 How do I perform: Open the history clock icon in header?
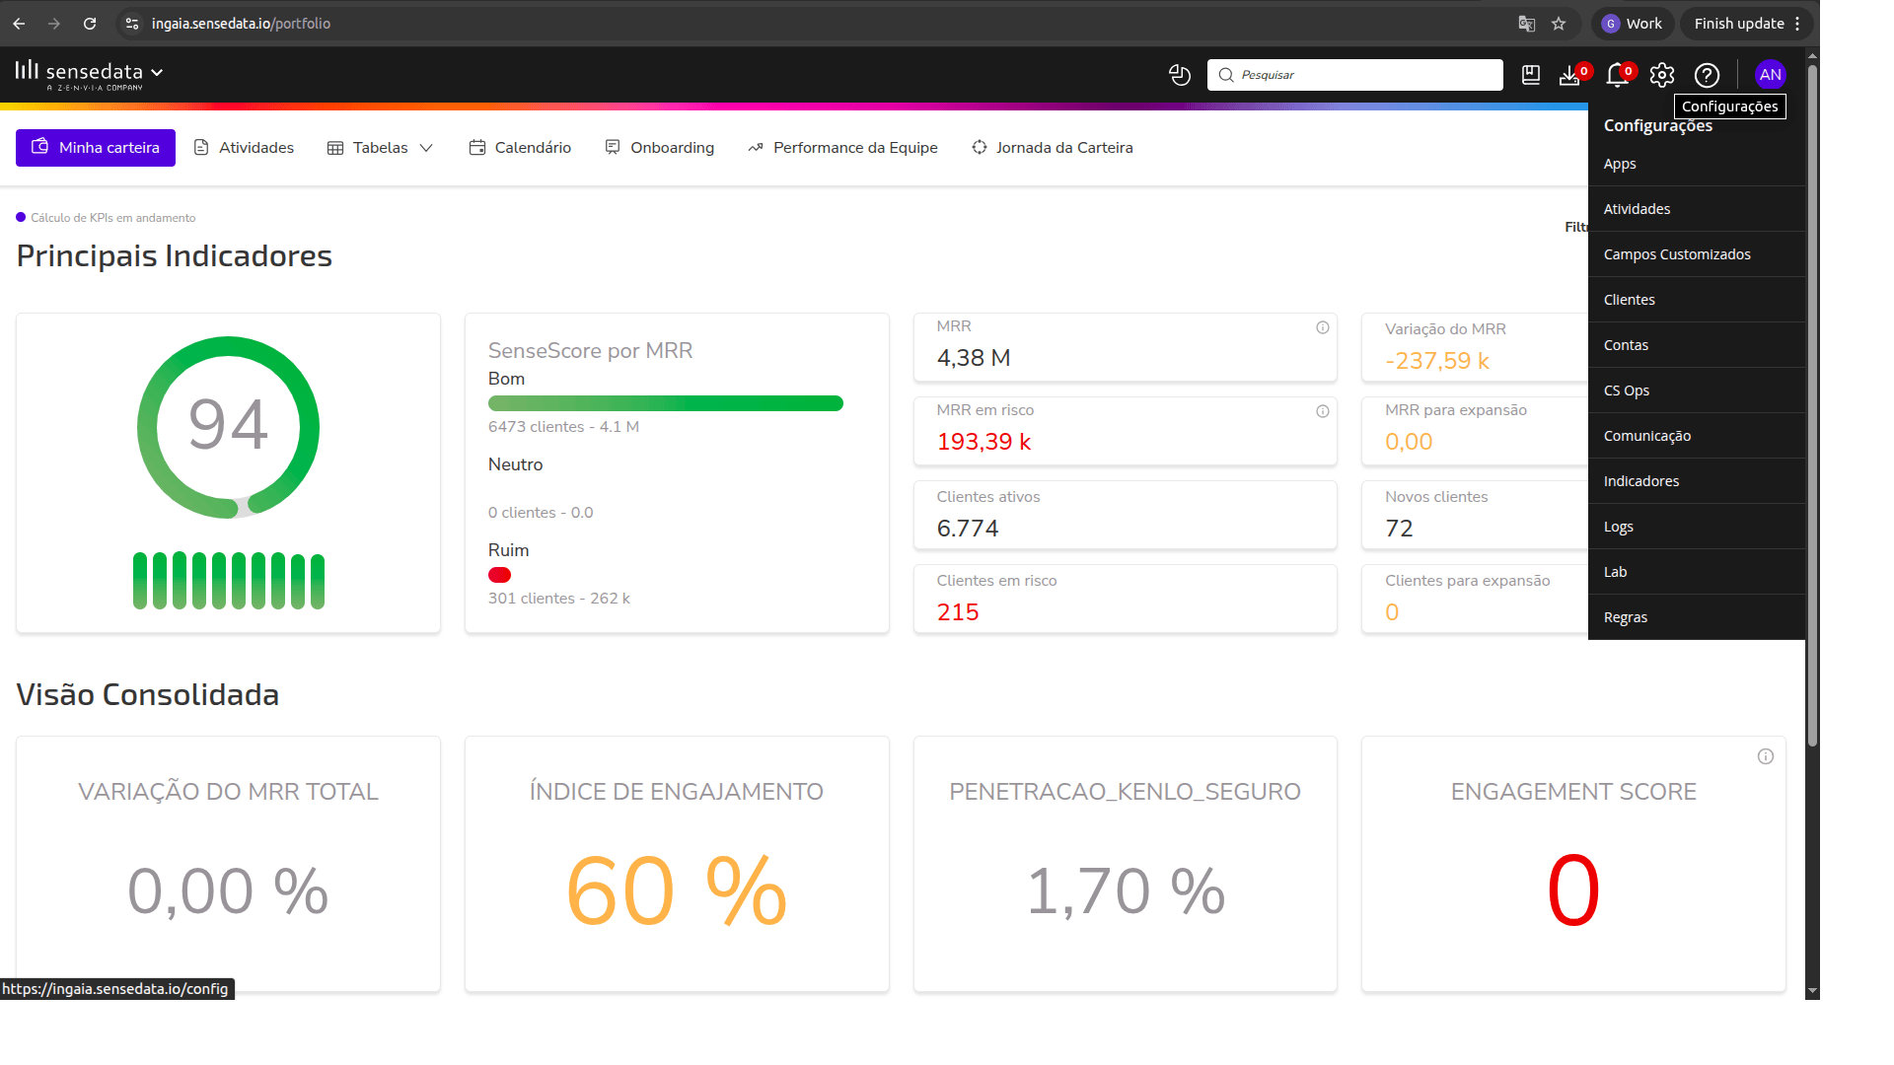click(x=1180, y=75)
